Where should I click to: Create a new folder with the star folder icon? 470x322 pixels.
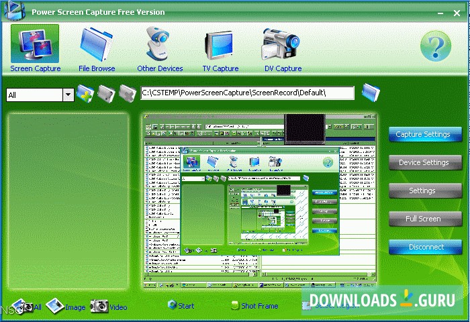85,94
